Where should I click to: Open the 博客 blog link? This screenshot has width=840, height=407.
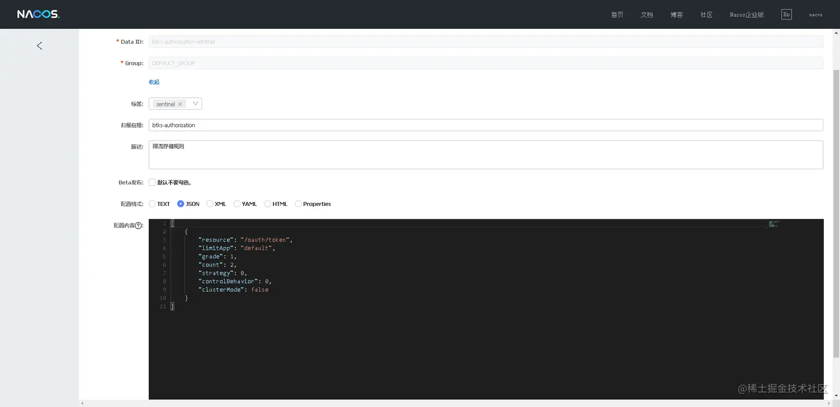(x=677, y=15)
